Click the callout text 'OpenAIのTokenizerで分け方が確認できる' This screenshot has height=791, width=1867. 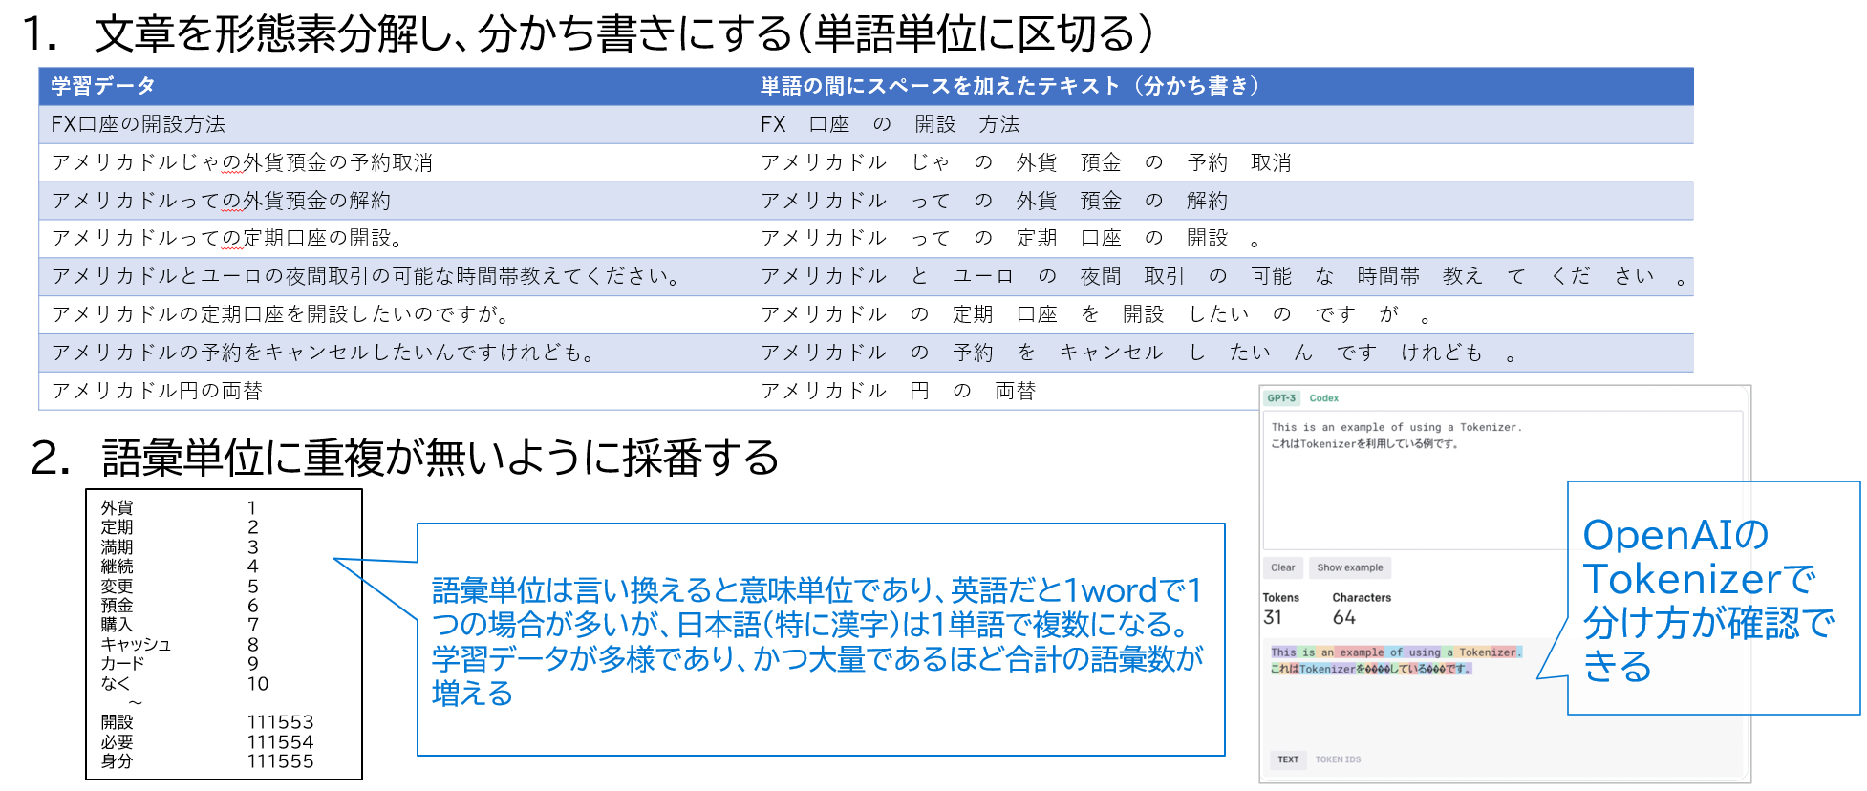(1708, 600)
